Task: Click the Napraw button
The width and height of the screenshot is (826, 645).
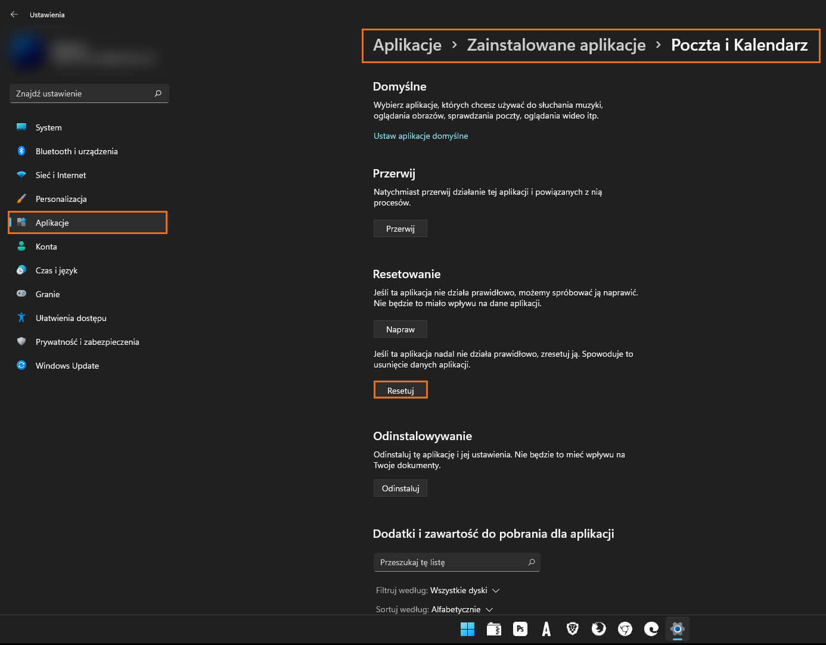Action: 400,329
